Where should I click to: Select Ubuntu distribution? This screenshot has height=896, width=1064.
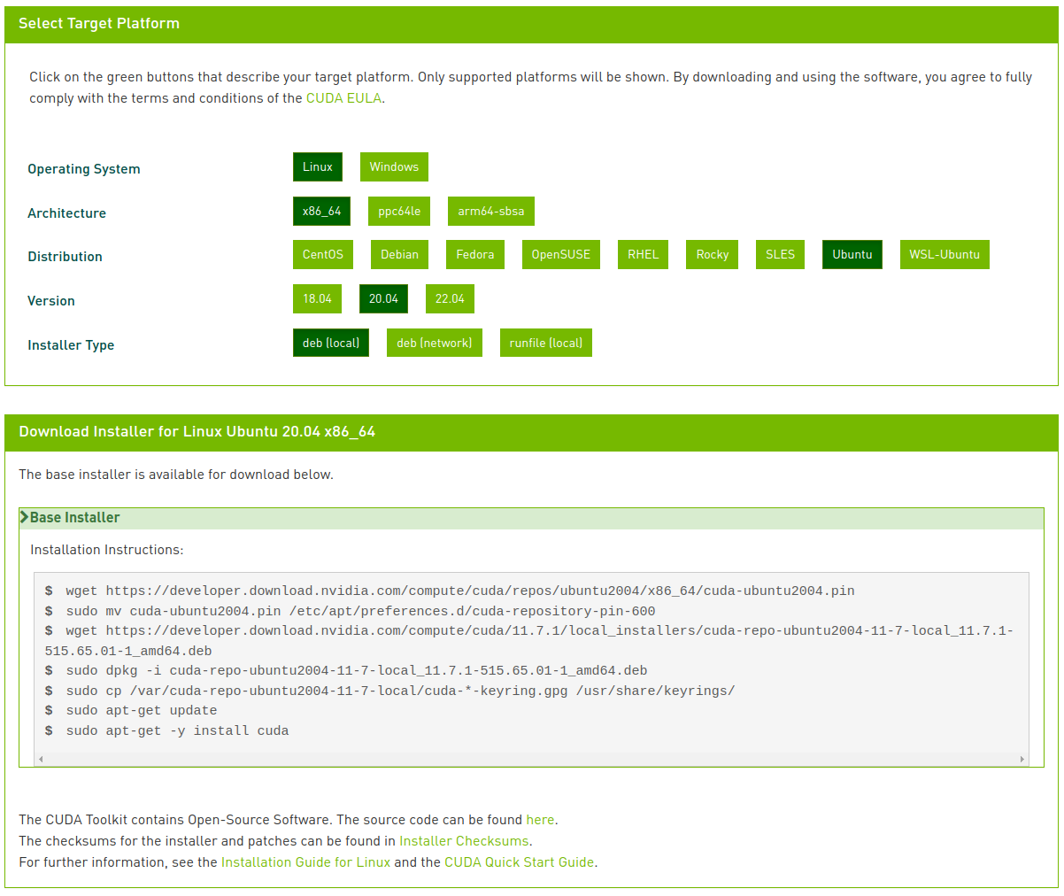pyautogui.click(x=852, y=254)
